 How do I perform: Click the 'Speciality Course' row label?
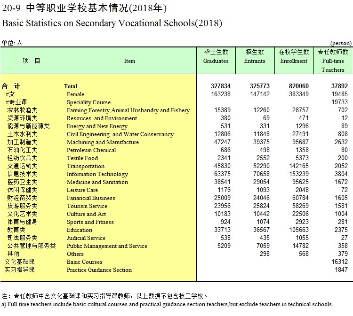[x=88, y=102]
